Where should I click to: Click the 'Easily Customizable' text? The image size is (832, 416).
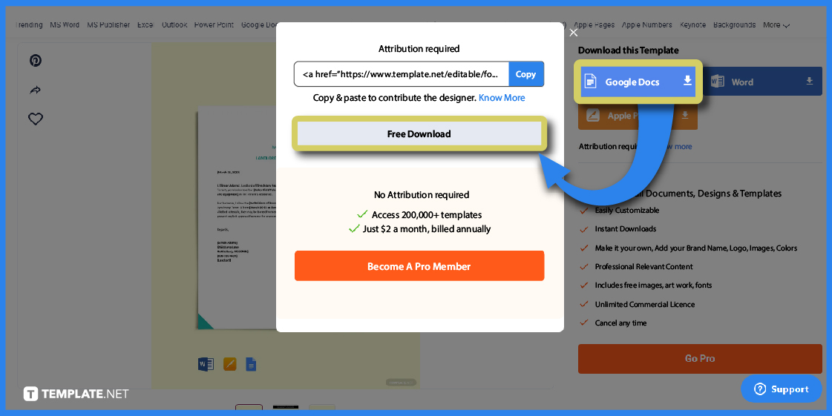(x=626, y=211)
